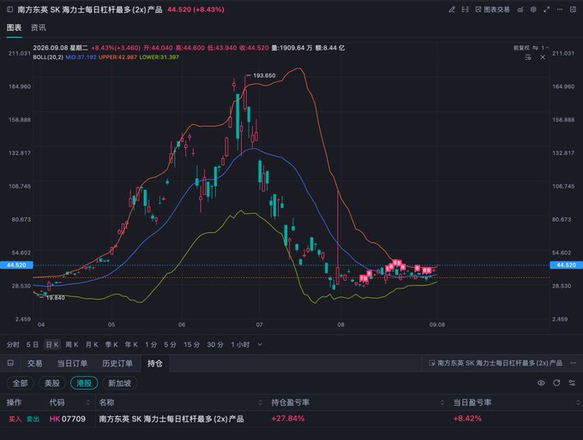Select the 5日 timeframe

(x=33, y=345)
